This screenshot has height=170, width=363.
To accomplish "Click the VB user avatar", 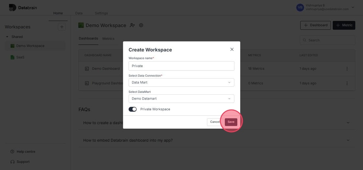I will [300, 7].
